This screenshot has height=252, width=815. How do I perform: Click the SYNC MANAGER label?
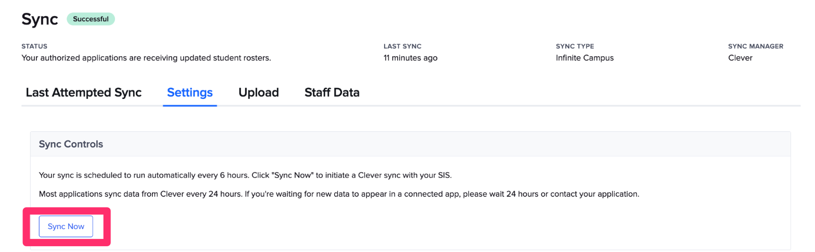coord(755,46)
